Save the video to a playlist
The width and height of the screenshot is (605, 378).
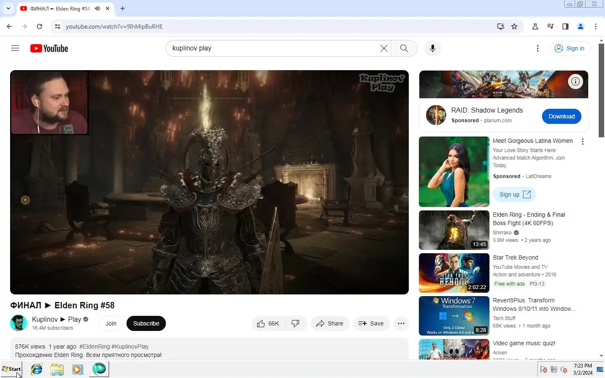[x=371, y=323]
